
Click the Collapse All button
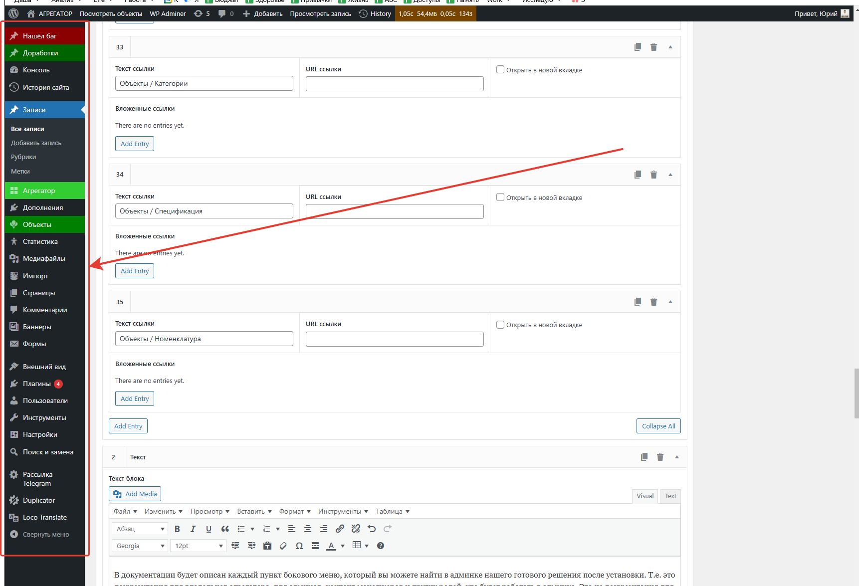click(658, 426)
